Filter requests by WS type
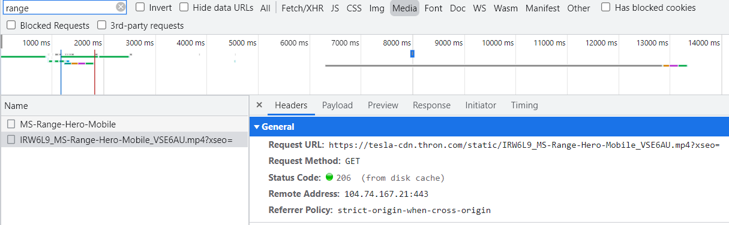This screenshot has height=225, width=729. (479, 8)
